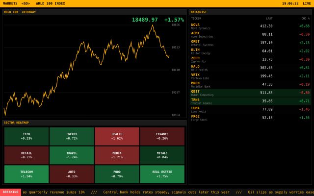Screen dimensions: 314x196
Task: Select the HALO ticker row
Action: point(250,68)
